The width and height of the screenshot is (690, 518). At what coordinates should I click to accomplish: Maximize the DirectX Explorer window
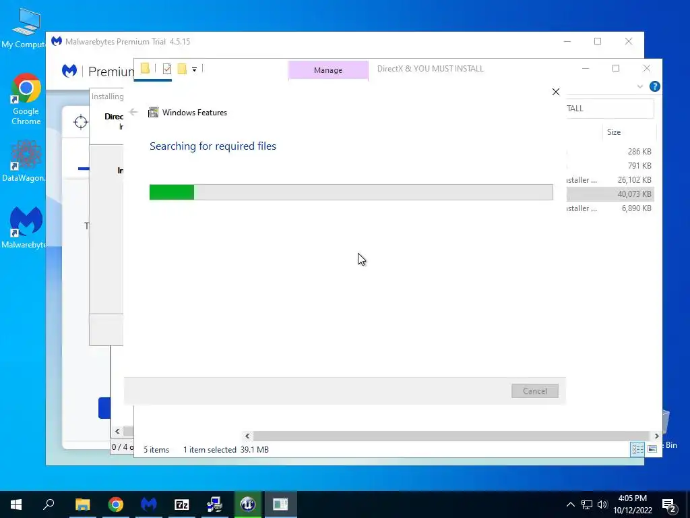pos(616,68)
